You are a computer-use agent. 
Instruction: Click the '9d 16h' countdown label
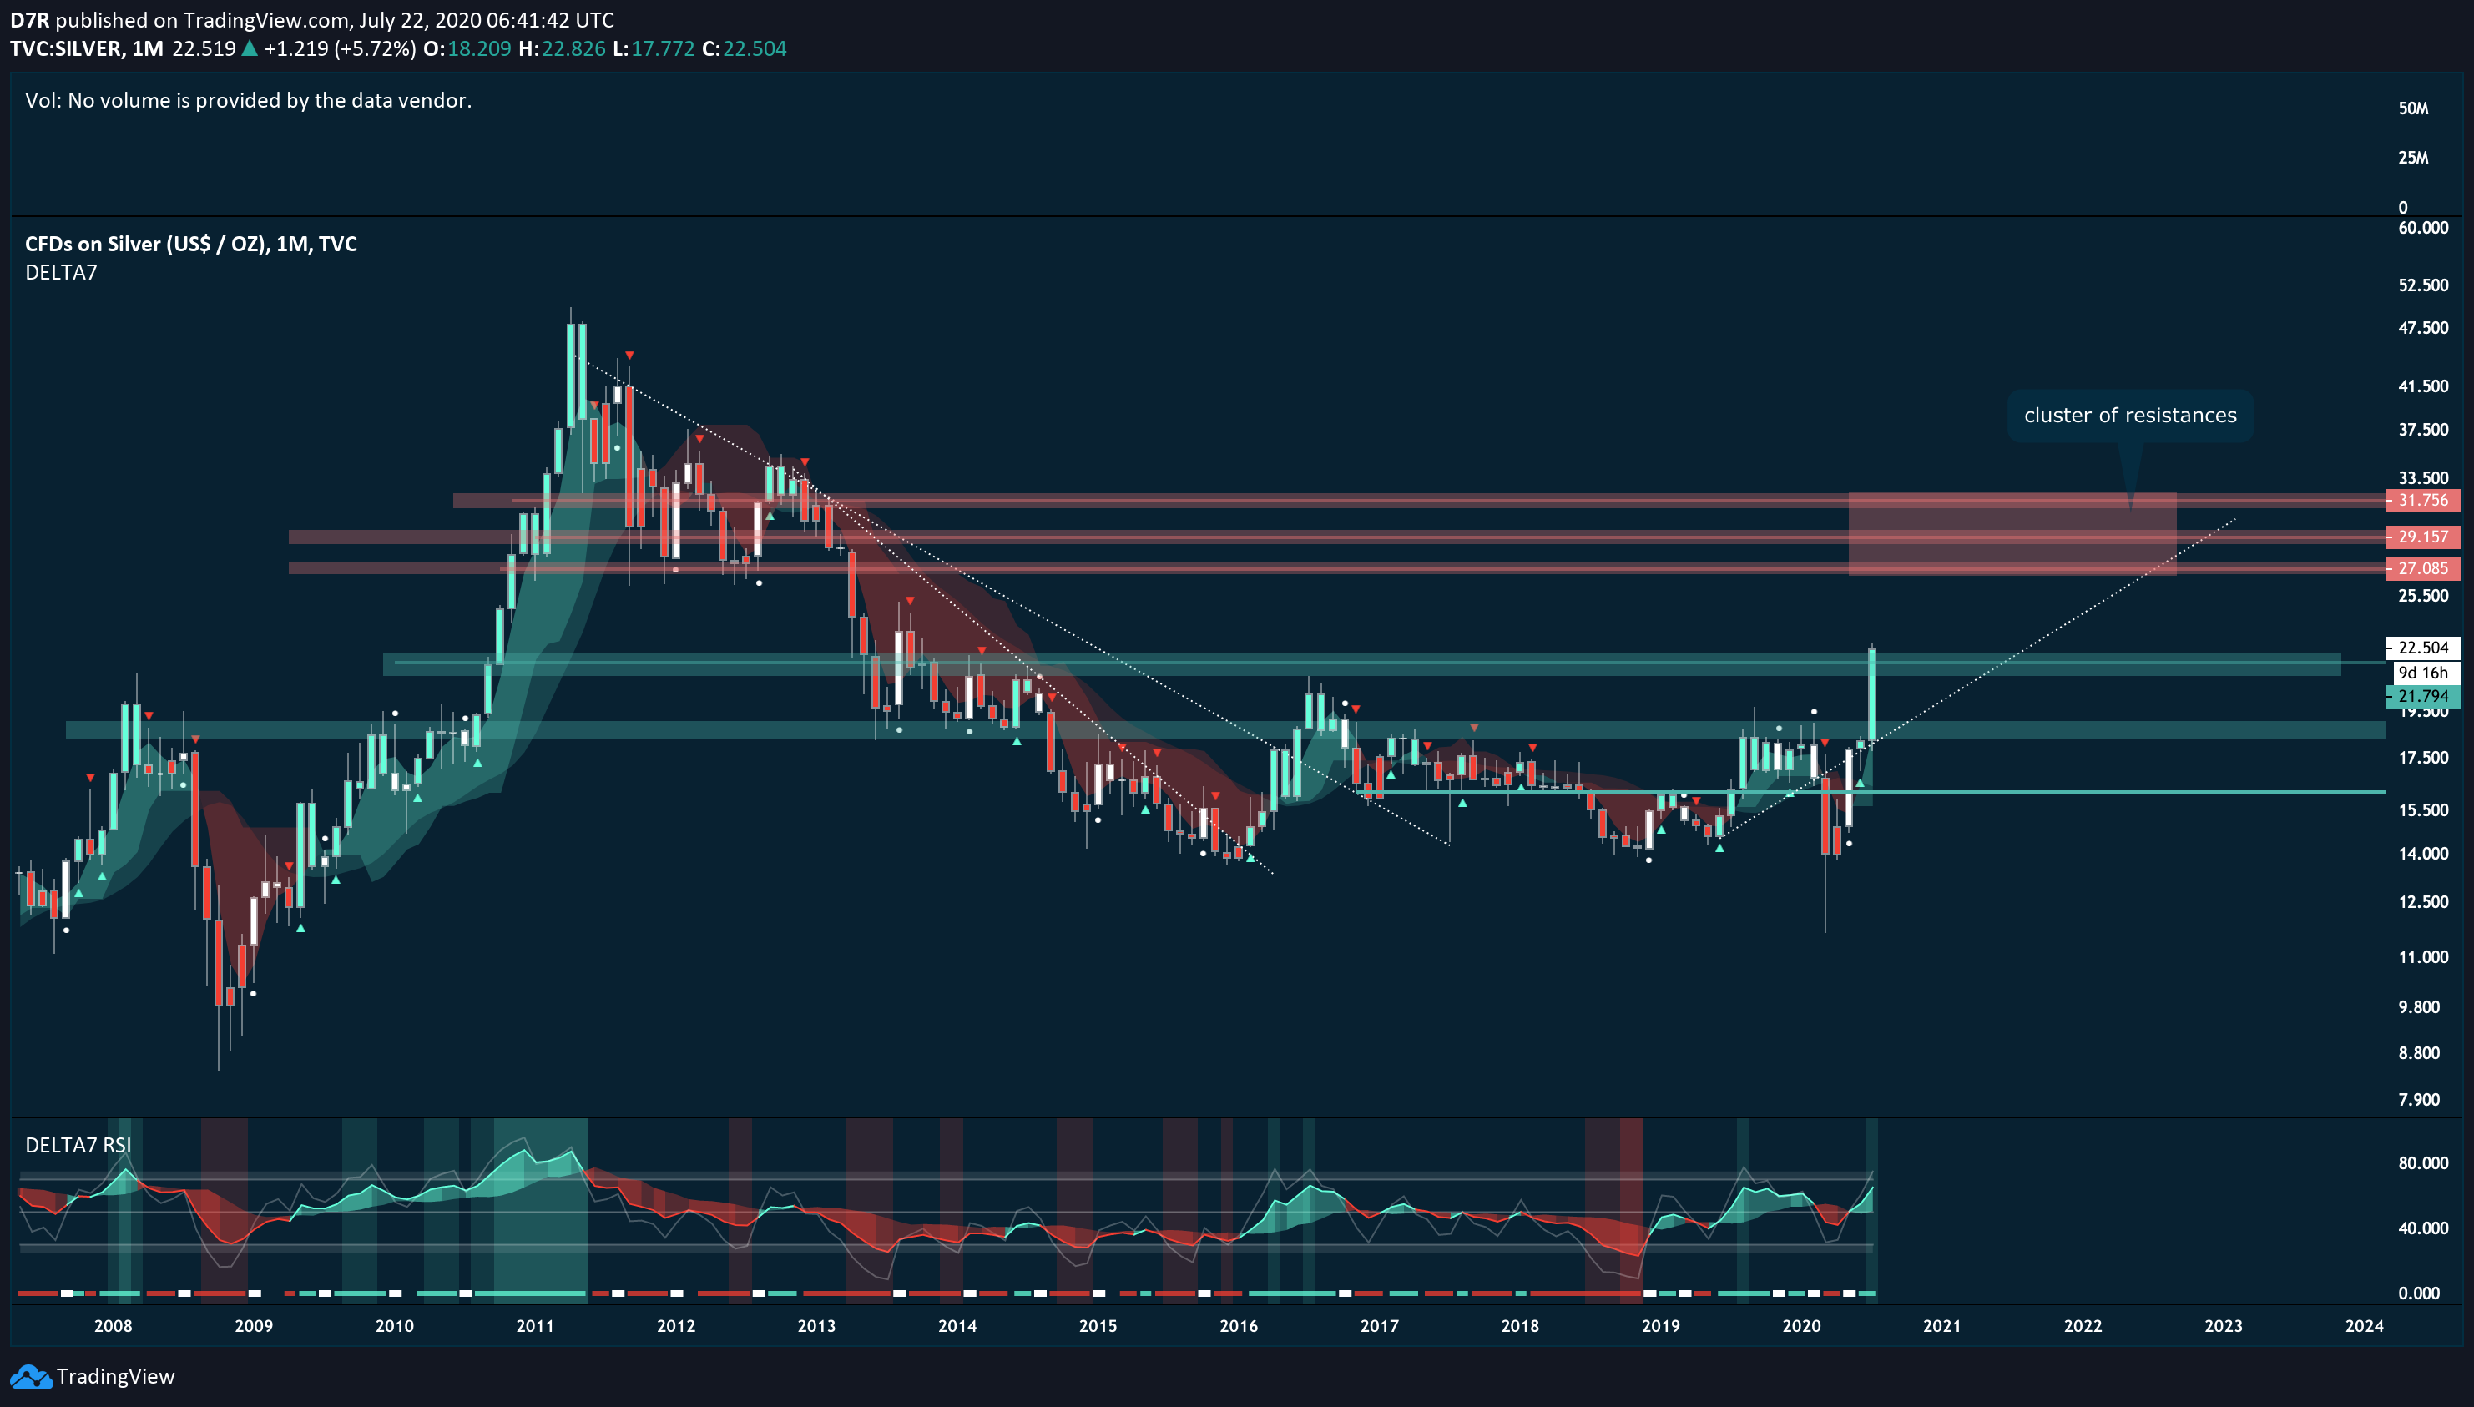pyautogui.click(x=2425, y=673)
